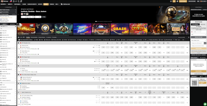This screenshot has height=106, width=207.
Task: Open the DARTGAMES dropdown menu
Action: pos(18,4)
